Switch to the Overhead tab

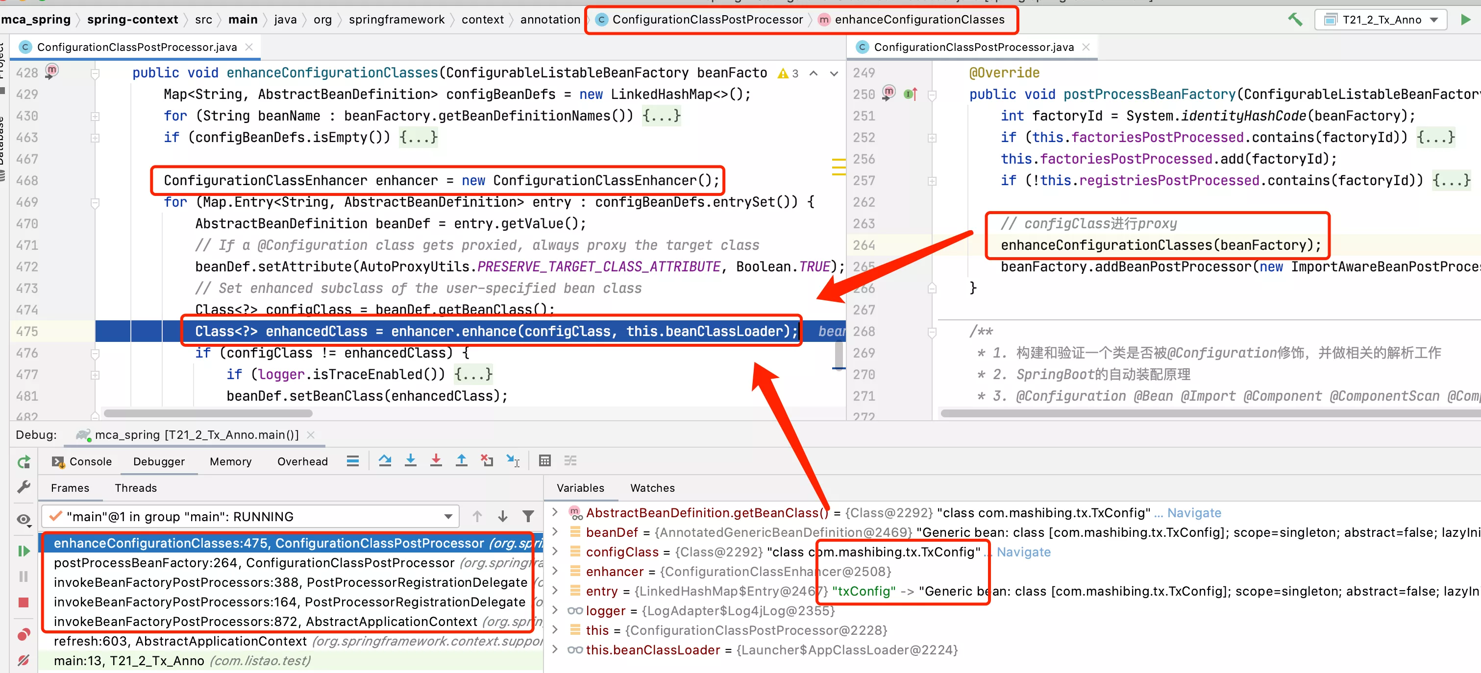(302, 461)
